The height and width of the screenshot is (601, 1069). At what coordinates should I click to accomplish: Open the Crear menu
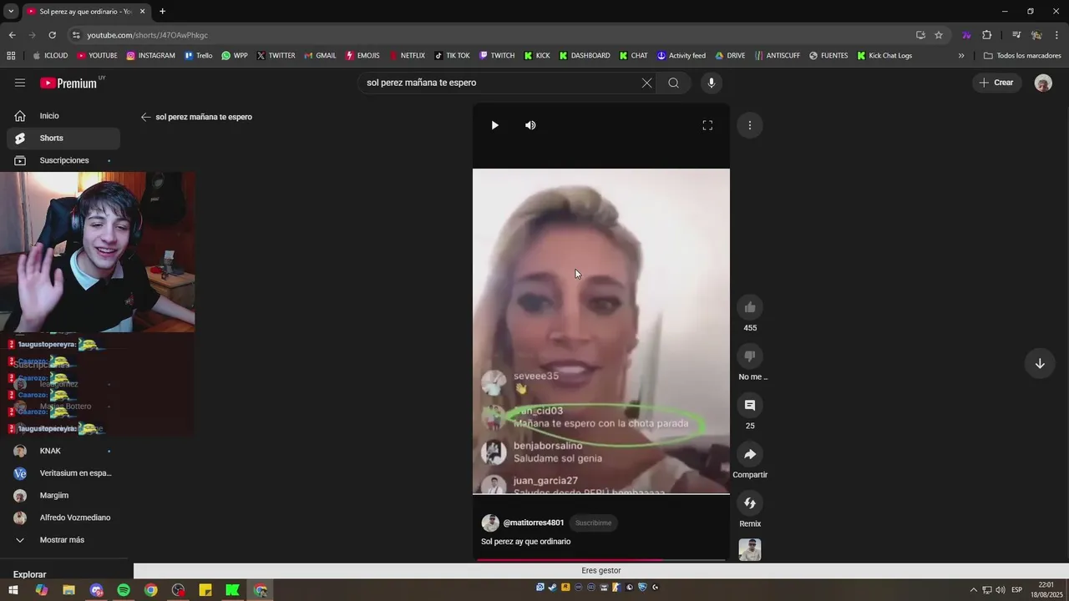(996, 83)
